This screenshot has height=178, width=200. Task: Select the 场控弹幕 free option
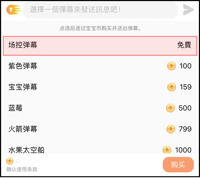100,45
